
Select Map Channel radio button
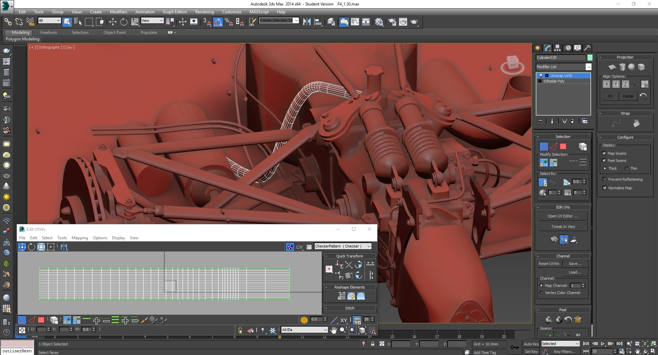[x=541, y=286]
